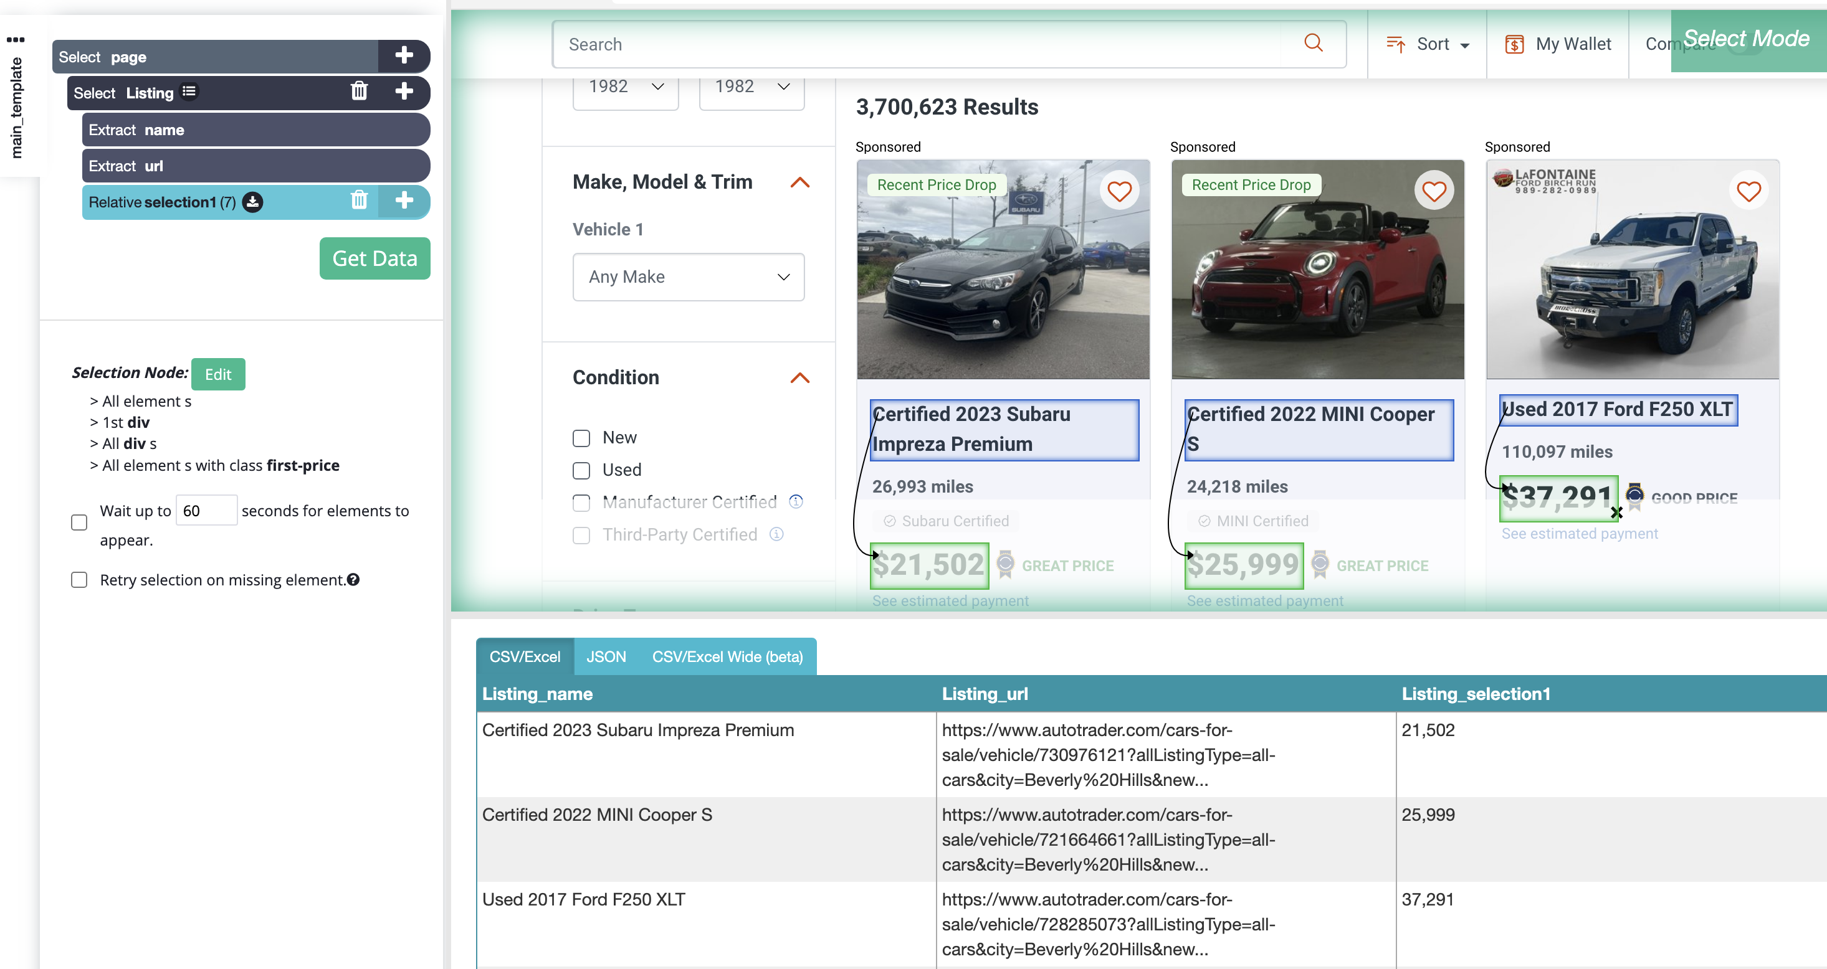Click the red MINI Cooper photo
Image resolution: width=1827 pixels, height=969 pixels.
point(1318,270)
